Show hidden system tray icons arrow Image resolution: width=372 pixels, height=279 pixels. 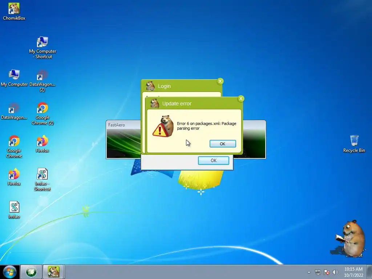(309, 272)
